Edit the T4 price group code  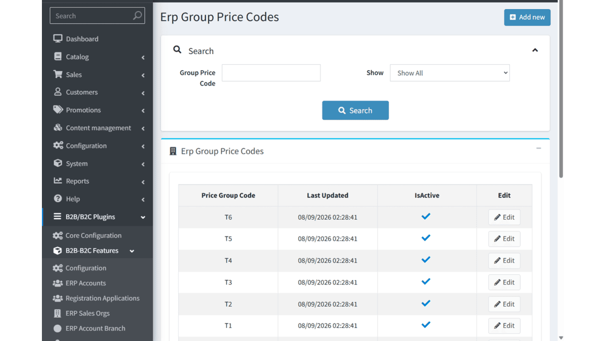point(504,261)
